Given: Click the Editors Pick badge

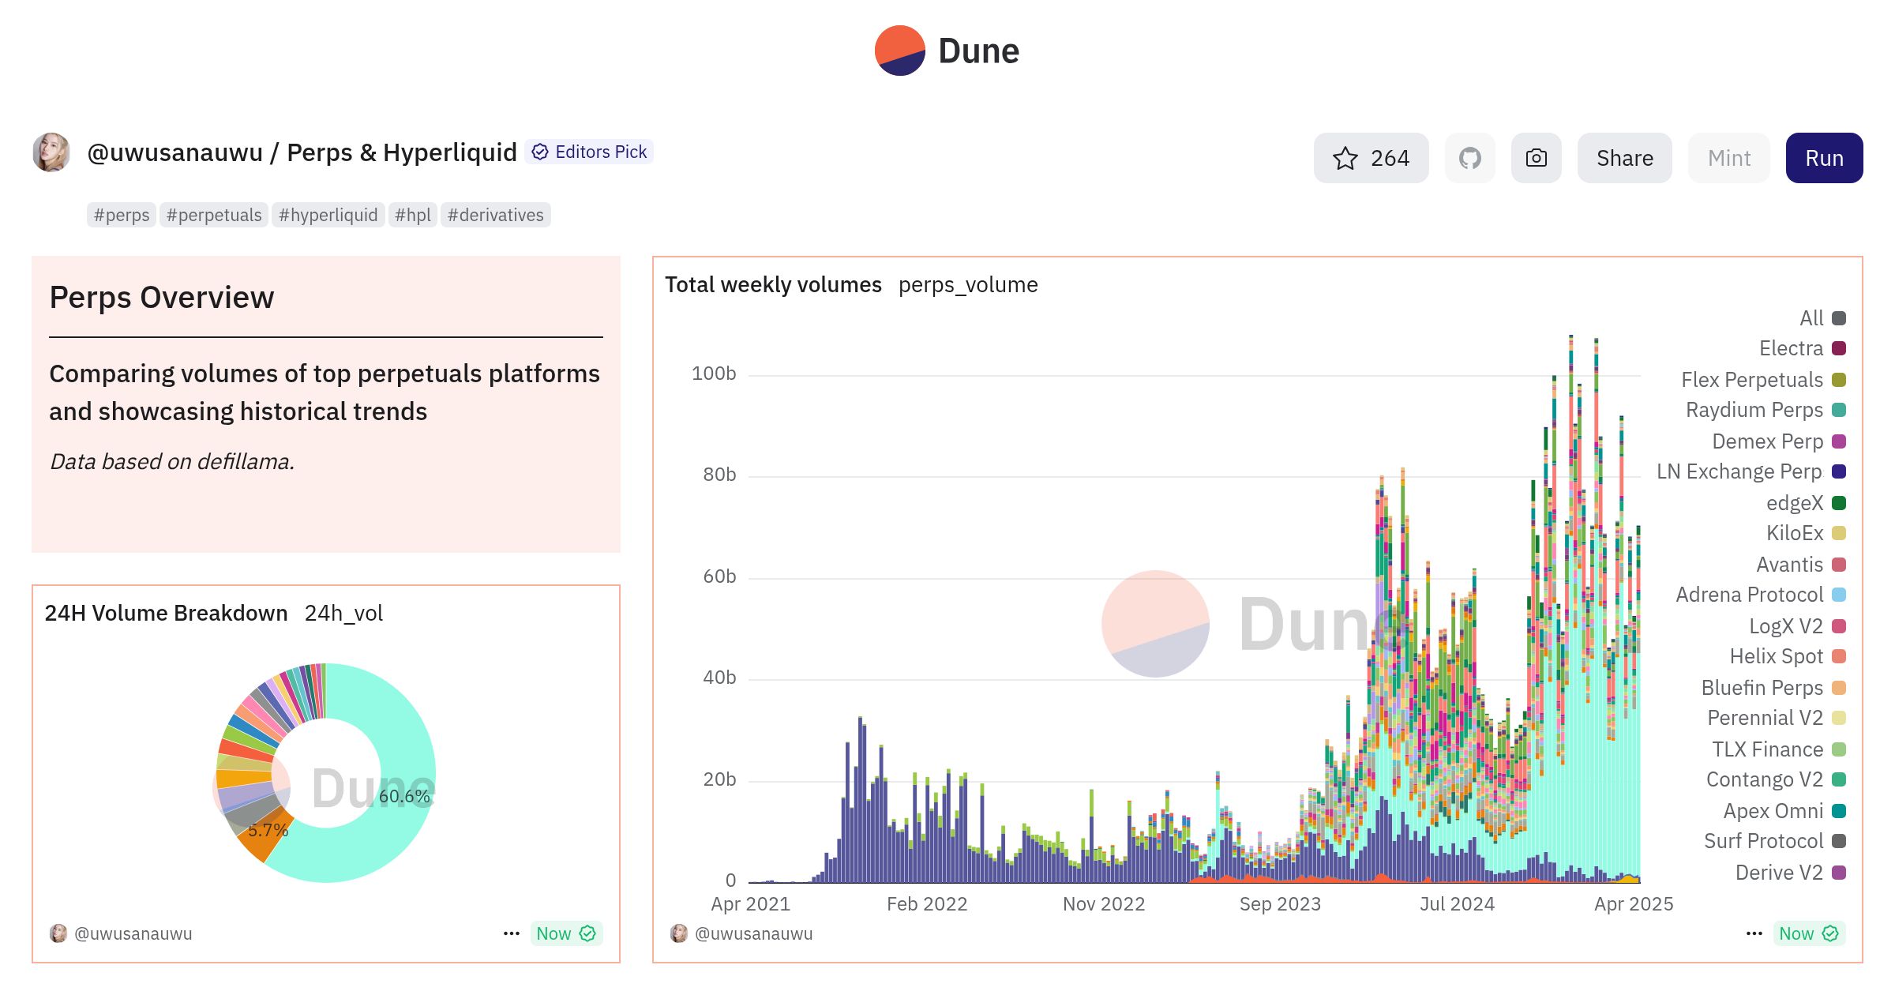Looking at the screenshot, I should pos(589,152).
